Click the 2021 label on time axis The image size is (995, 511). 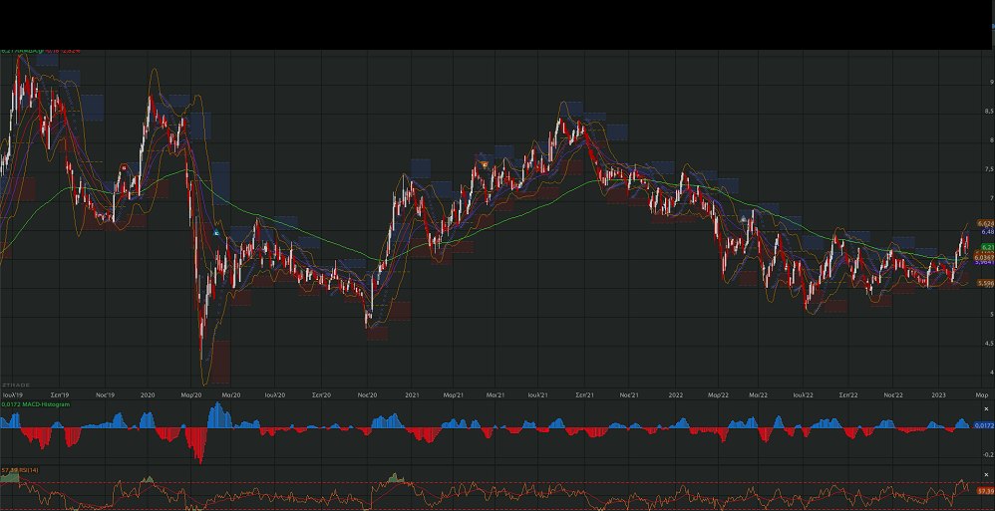coord(412,395)
